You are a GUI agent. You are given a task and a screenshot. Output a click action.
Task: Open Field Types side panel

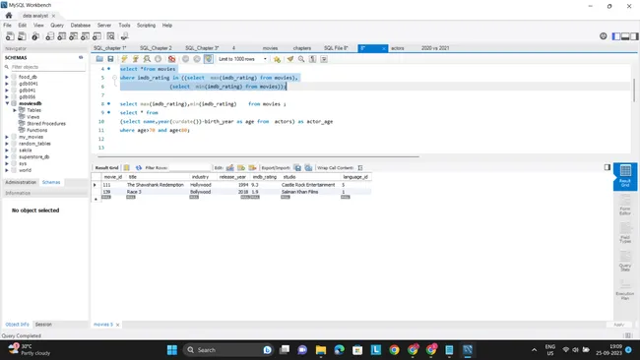625,234
